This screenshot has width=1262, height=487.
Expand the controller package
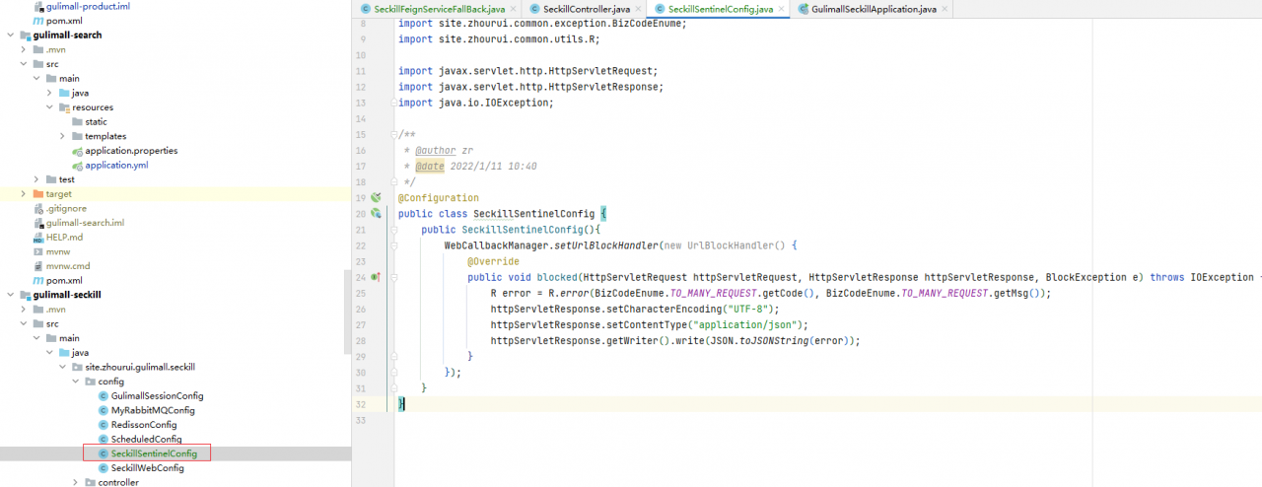click(75, 482)
